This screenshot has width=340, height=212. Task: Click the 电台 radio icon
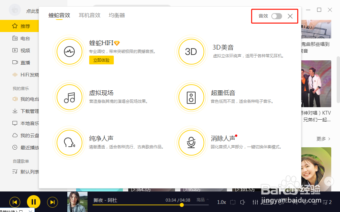[x=15, y=38]
